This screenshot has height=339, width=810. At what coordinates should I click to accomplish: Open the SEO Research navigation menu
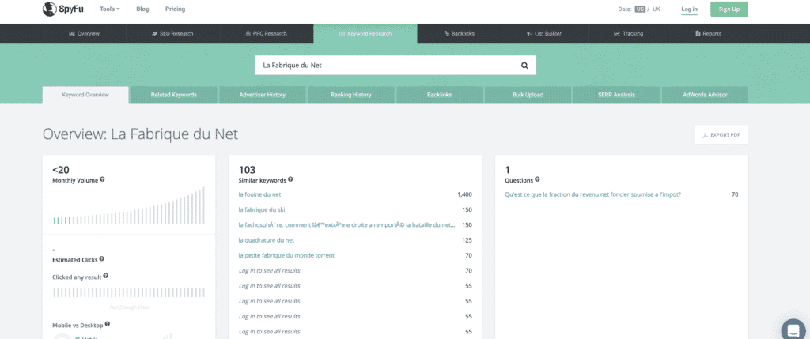tap(172, 34)
